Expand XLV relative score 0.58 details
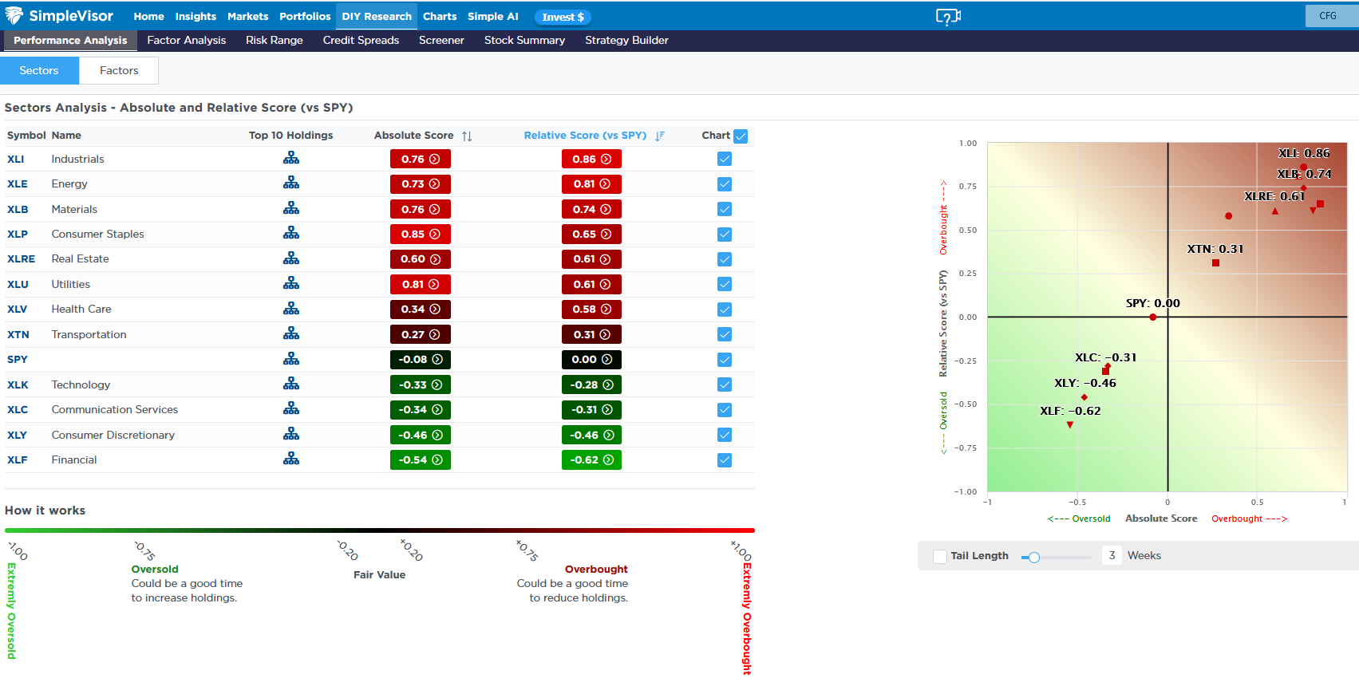 (591, 310)
